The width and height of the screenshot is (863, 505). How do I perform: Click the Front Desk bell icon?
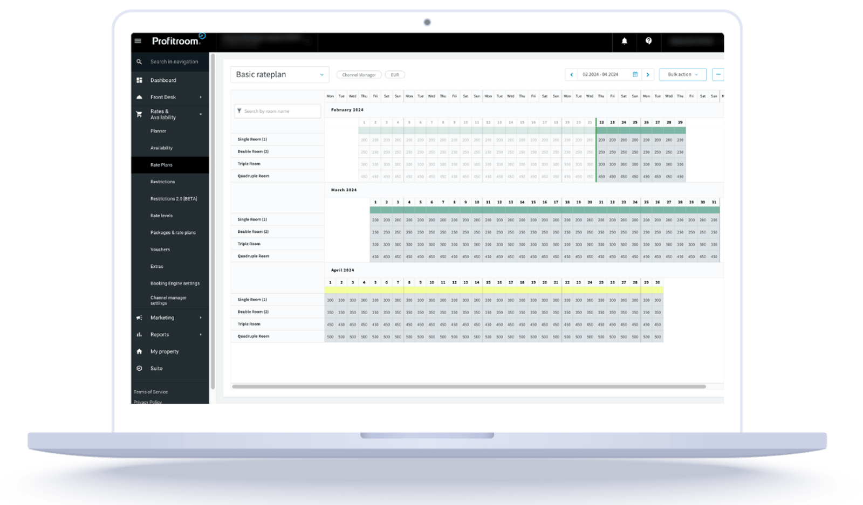(139, 97)
